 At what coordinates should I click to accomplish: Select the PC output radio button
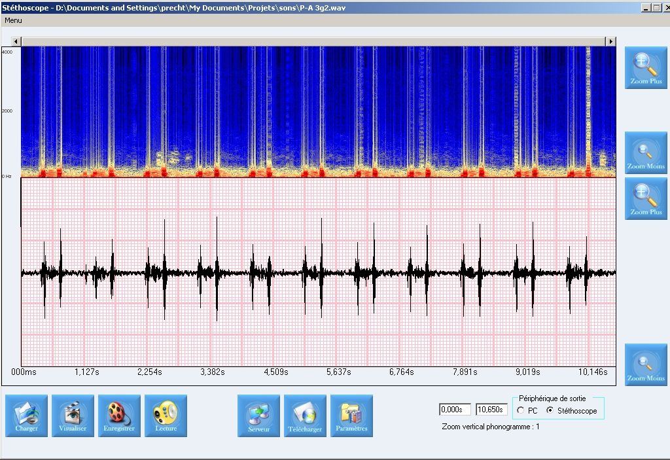tap(521, 410)
